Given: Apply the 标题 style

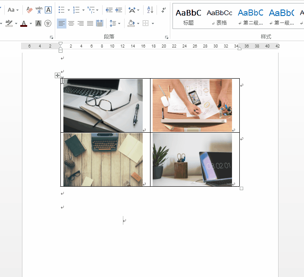Looking at the screenshot, I should click(x=188, y=17).
